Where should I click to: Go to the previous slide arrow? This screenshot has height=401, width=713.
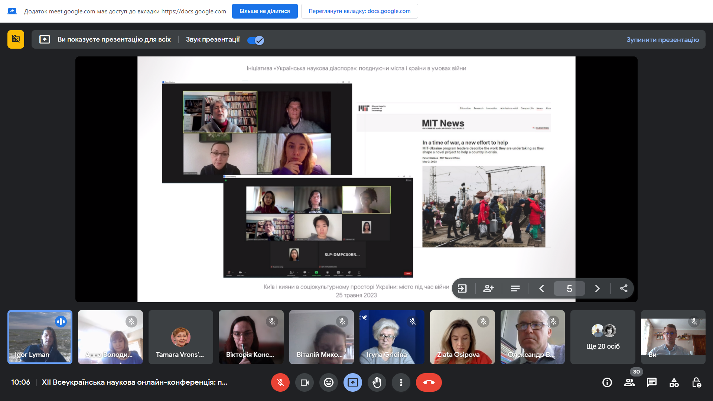[541, 288]
